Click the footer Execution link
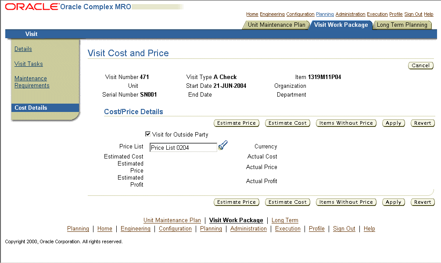The image size is (441, 263). [288, 229]
